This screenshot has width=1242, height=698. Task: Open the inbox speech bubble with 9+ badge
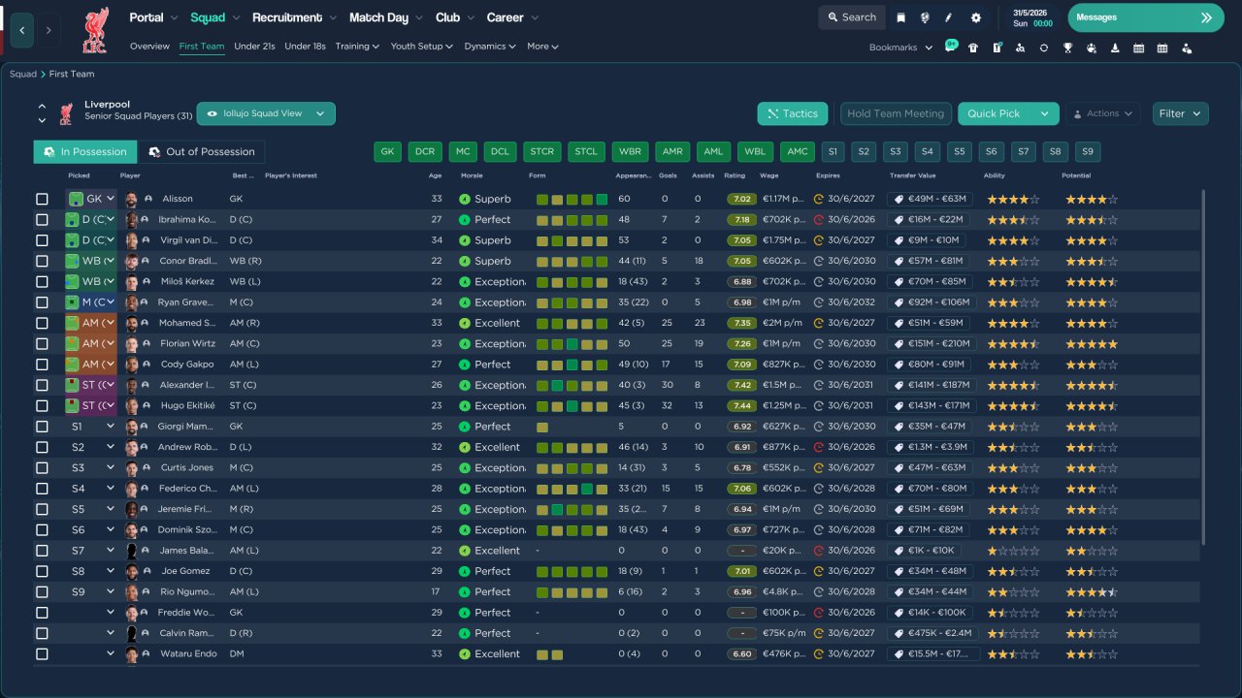[950, 47]
